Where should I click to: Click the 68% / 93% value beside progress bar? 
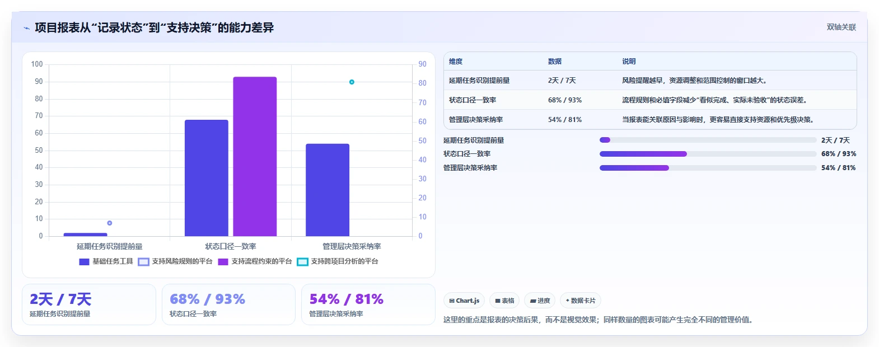tap(839, 154)
